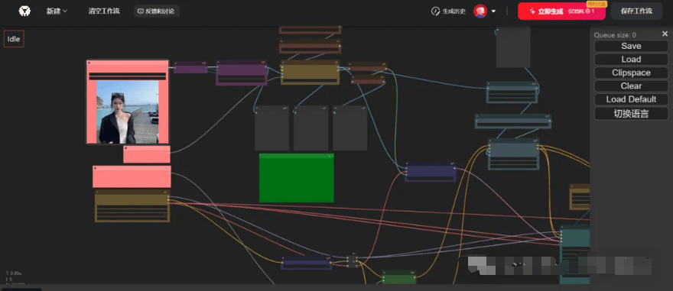The height and width of the screenshot is (291, 673).
Task: Open 反馈和讨论 feedback button
Action: pos(156,11)
